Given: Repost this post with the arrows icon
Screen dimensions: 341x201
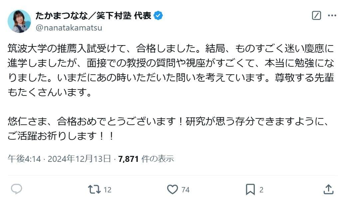Looking at the screenshot, I should point(94,189).
